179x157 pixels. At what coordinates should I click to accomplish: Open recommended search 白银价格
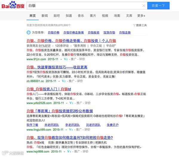click(x=54, y=33)
